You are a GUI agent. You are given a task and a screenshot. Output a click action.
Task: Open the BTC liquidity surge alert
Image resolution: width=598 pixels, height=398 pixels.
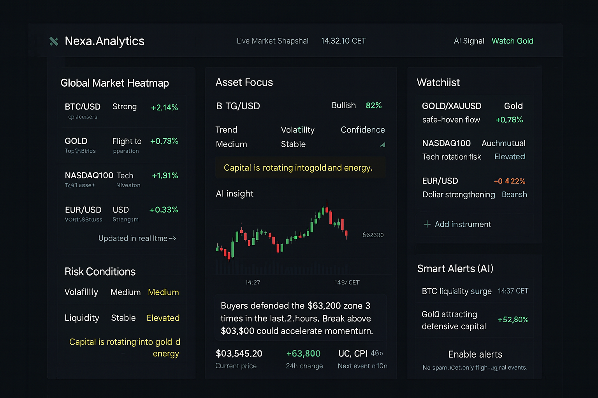[475, 291]
